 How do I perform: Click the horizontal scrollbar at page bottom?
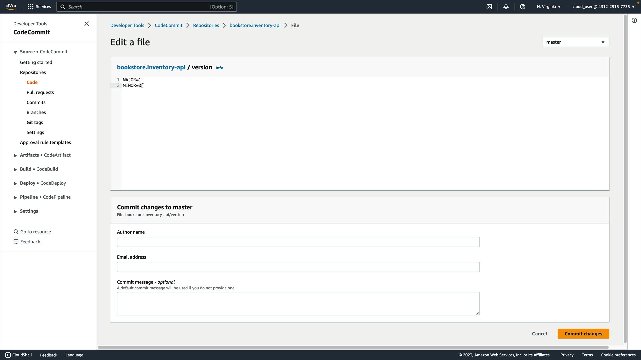pyautogui.click(x=353, y=347)
